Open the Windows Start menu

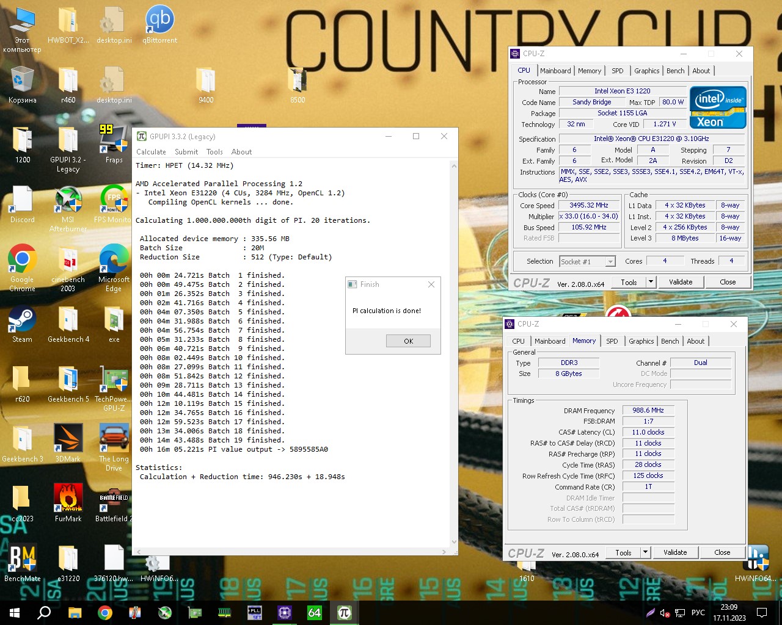(15, 612)
